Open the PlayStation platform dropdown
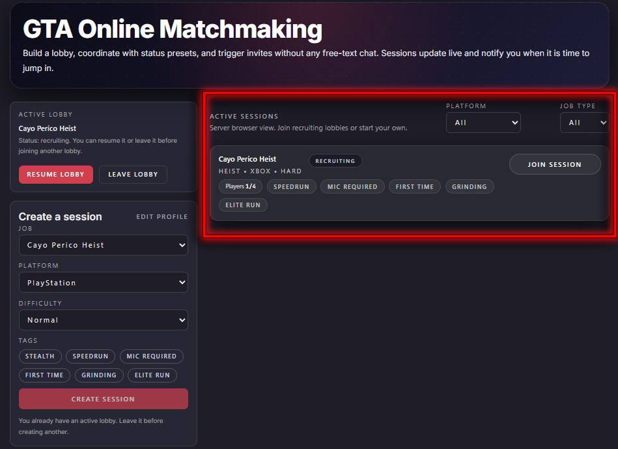This screenshot has width=618, height=449. [103, 283]
